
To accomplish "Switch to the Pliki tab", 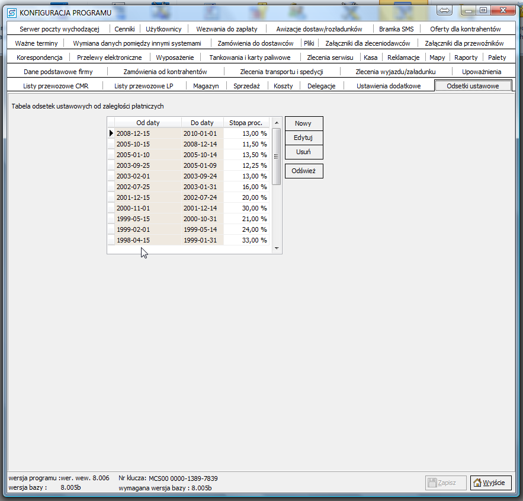I will [x=309, y=43].
